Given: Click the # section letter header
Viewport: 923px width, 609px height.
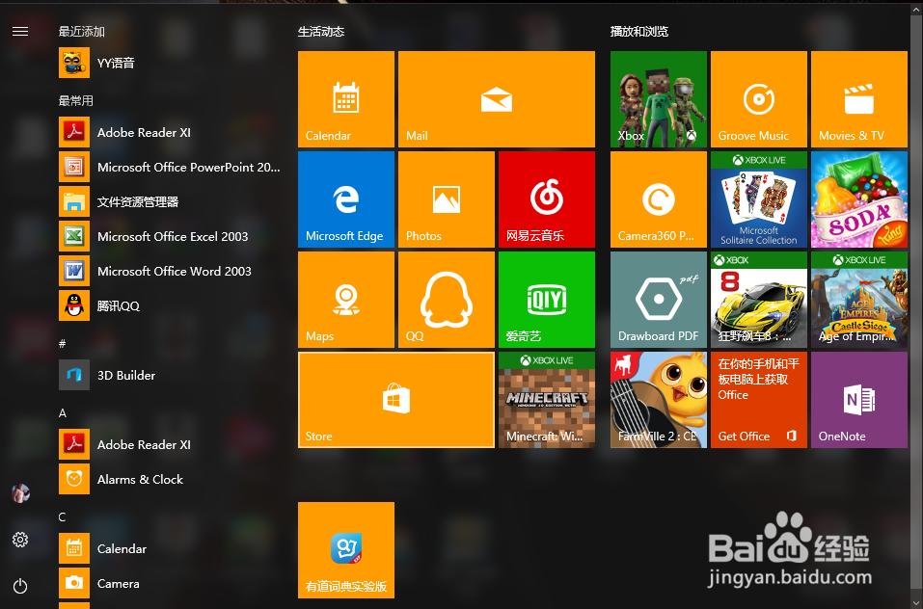Looking at the screenshot, I should (x=63, y=344).
